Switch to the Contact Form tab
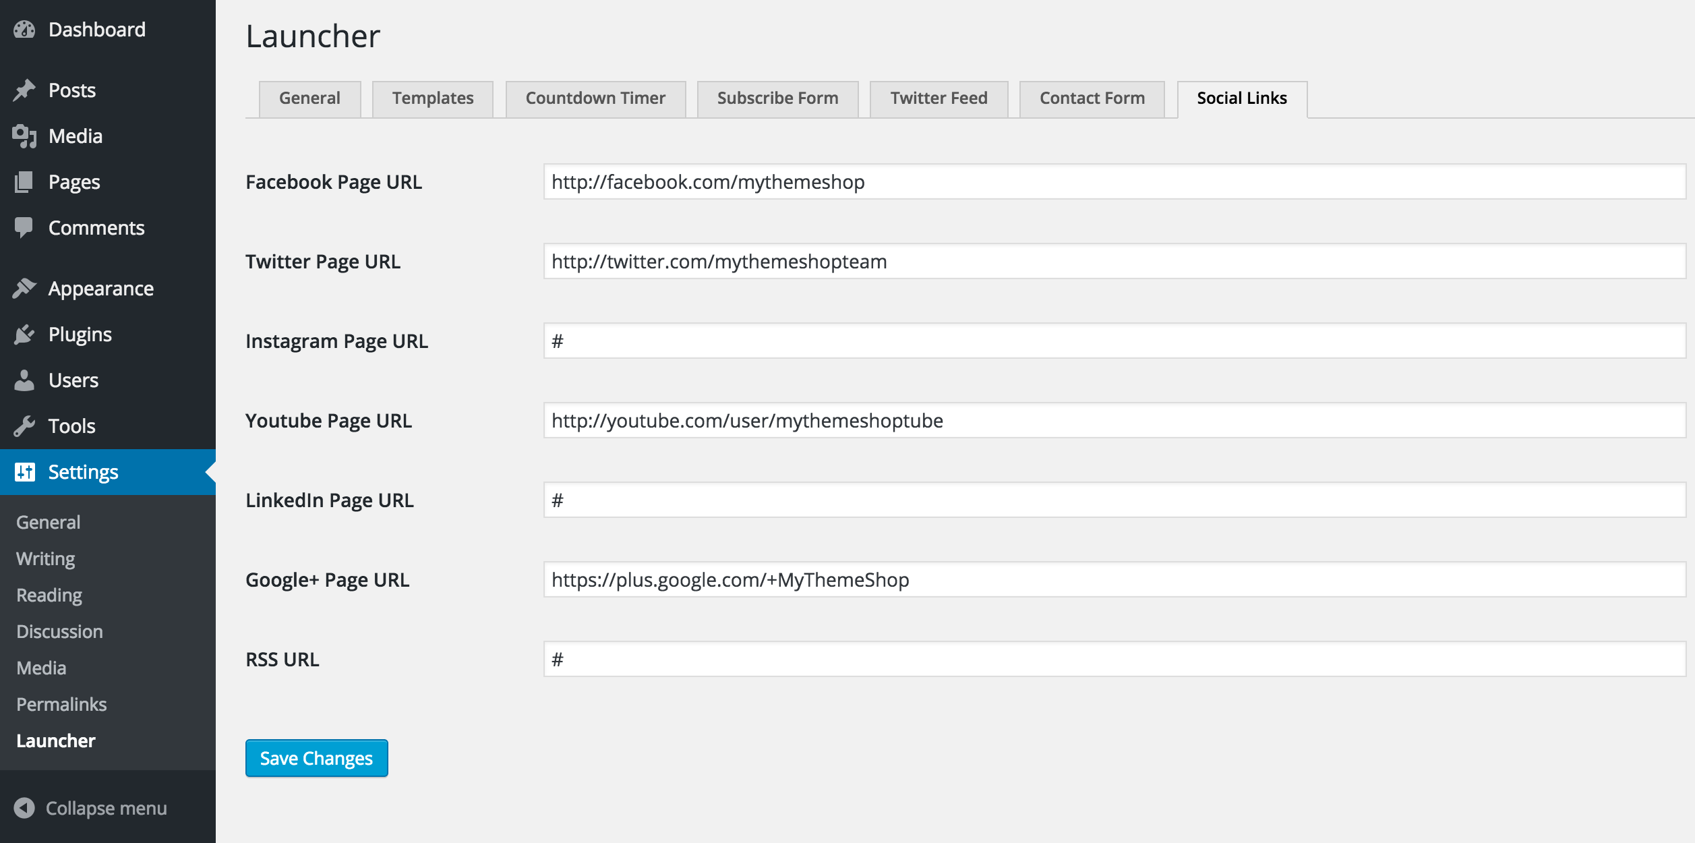This screenshot has height=843, width=1695. (1092, 98)
